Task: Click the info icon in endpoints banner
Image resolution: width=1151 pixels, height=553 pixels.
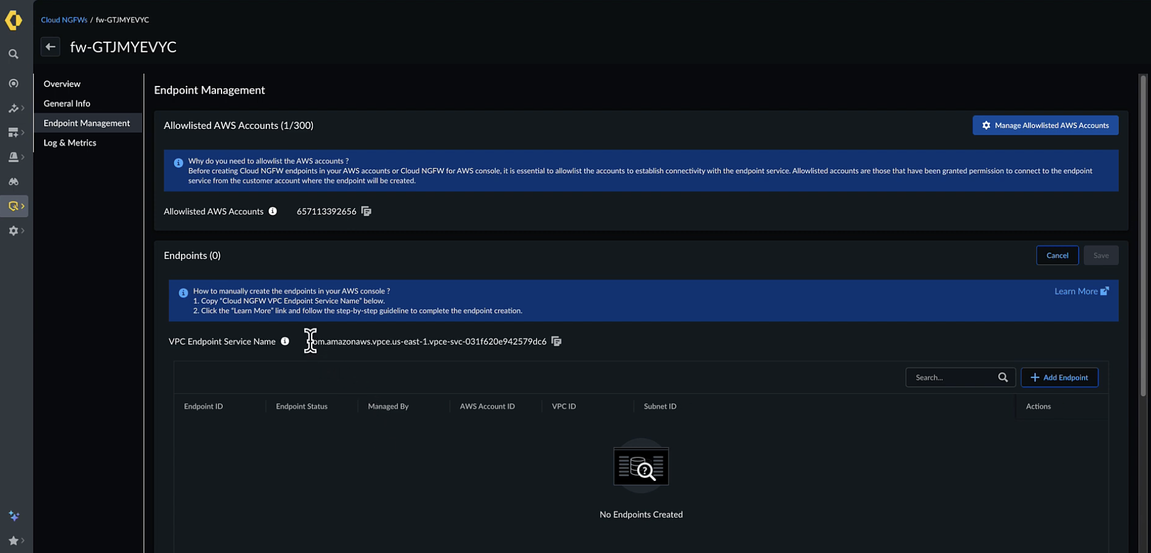Action: pyautogui.click(x=183, y=293)
